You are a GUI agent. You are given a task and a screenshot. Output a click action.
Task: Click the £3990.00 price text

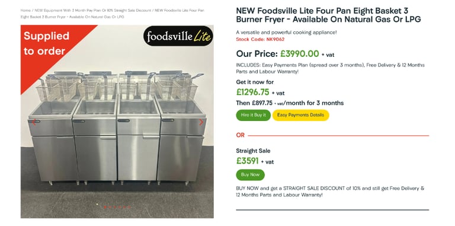299,54
